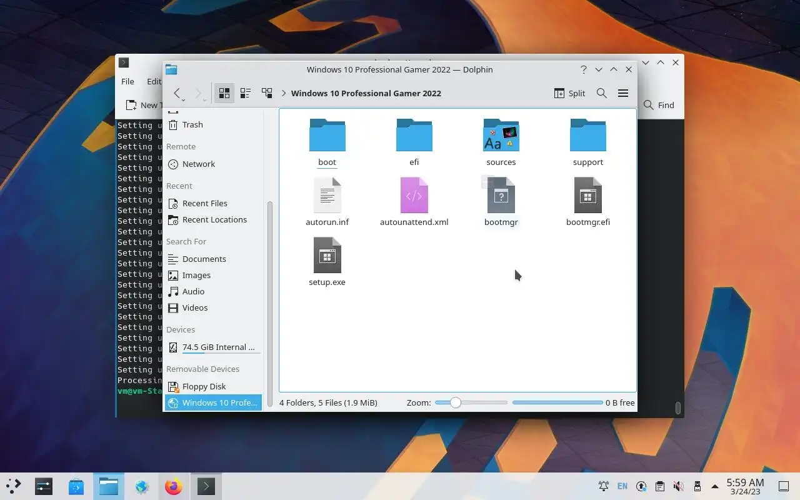800x500 pixels.
Task: Search for Documents in the sidebar
Action: pyautogui.click(x=212, y=259)
